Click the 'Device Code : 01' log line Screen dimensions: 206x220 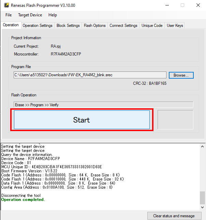(16, 163)
